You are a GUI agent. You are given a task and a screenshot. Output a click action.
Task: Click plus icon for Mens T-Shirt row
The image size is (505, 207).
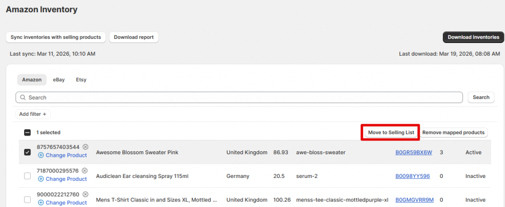point(40,203)
